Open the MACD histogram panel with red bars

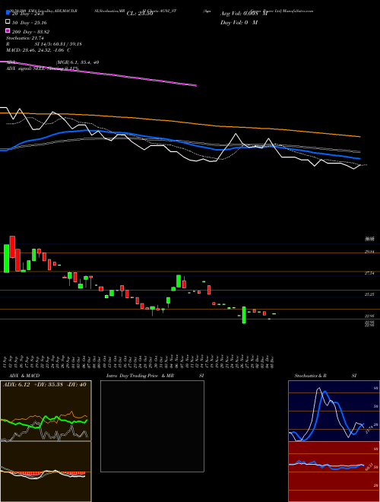coord(46,472)
